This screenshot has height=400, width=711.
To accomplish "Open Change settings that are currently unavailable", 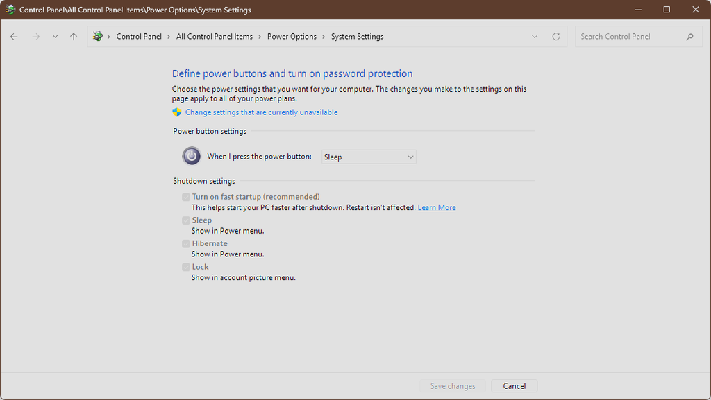I will tap(261, 112).
